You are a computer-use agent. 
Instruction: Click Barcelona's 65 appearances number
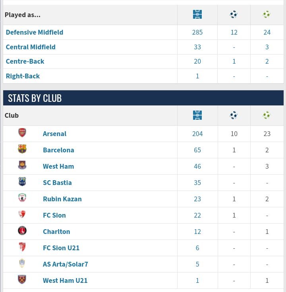coord(197,150)
